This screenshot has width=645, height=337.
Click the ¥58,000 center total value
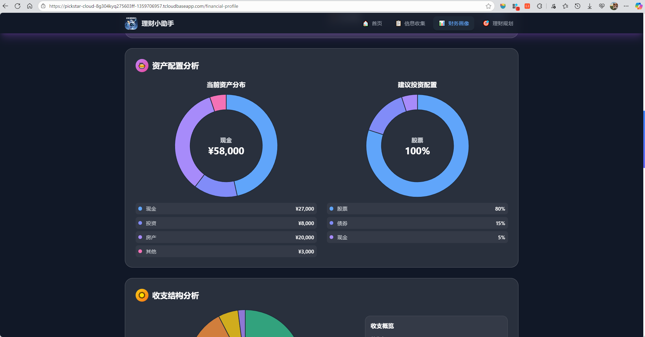(226, 151)
